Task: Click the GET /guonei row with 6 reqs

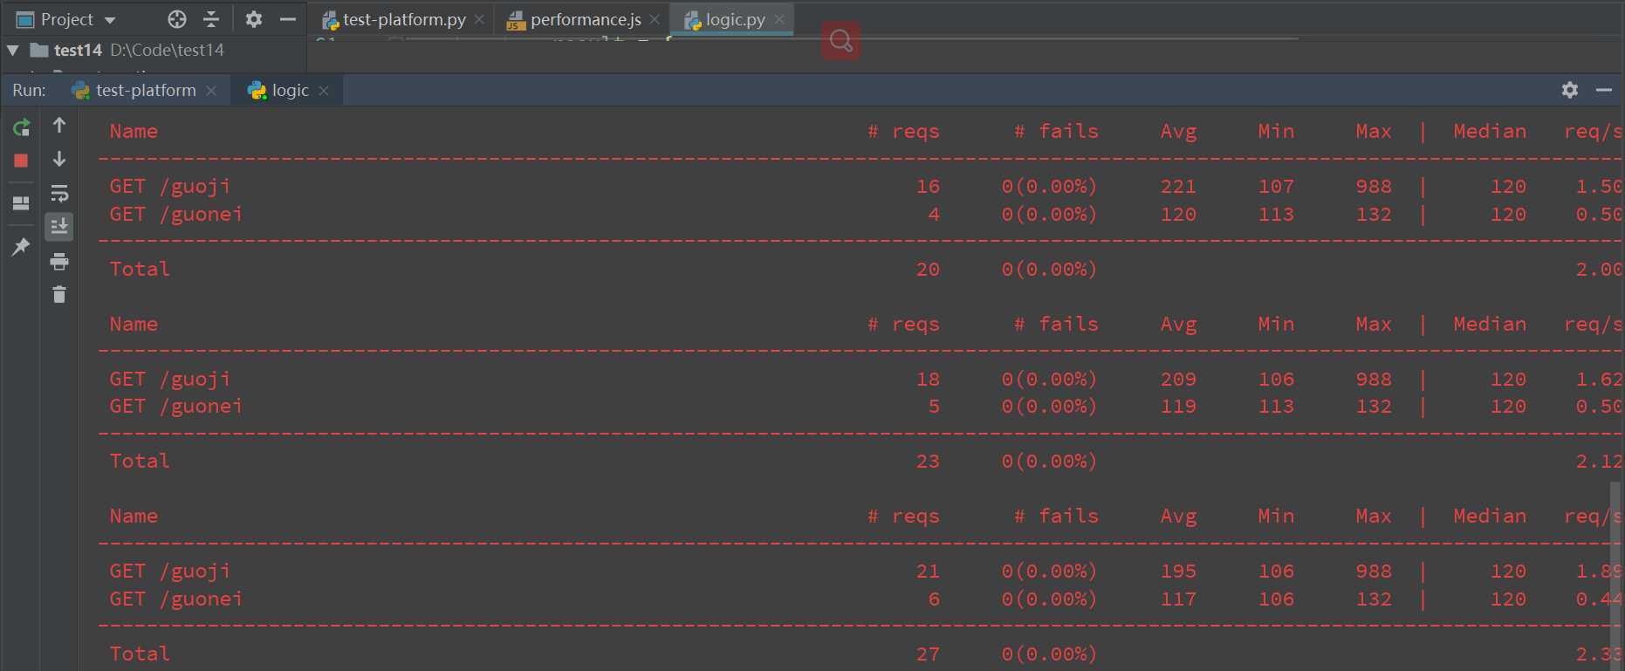Action: pos(861,599)
